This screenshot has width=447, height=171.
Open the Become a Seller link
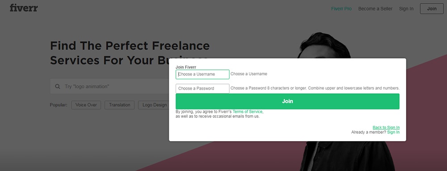375,9
